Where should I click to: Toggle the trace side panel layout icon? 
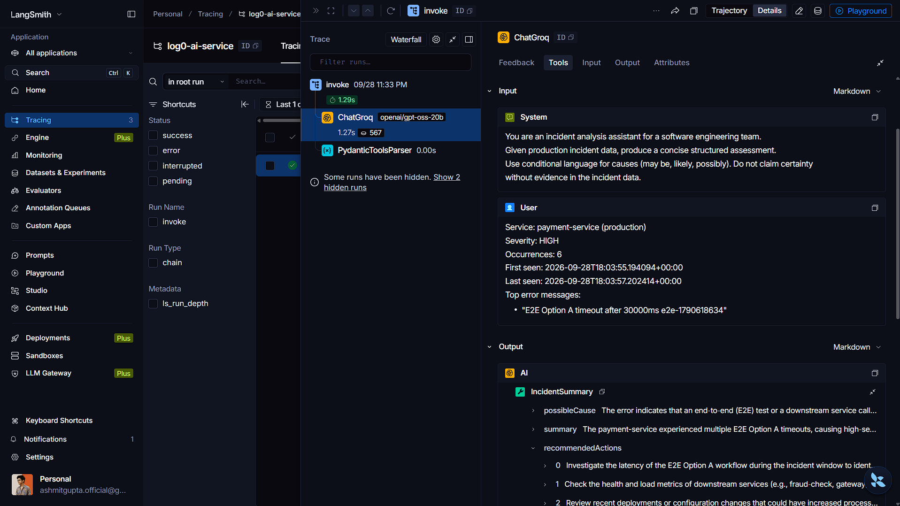point(469,39)
